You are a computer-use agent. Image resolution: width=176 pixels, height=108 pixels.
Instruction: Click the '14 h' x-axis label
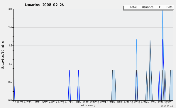click(106, 102)
